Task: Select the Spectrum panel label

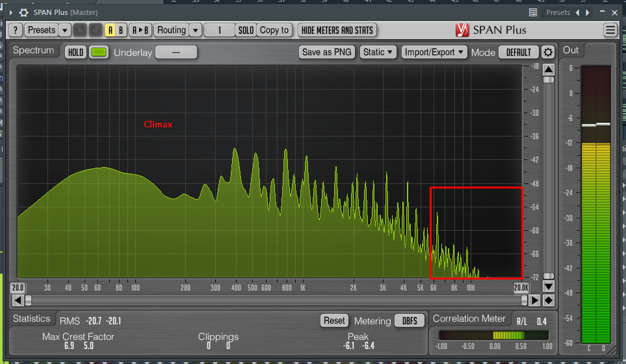Action: 33,50
